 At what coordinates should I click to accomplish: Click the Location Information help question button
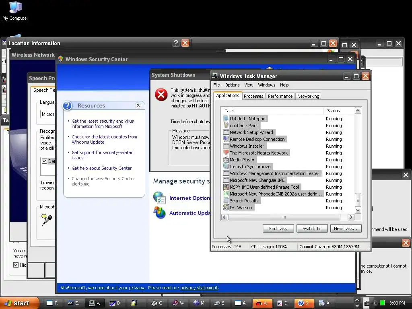176,43
